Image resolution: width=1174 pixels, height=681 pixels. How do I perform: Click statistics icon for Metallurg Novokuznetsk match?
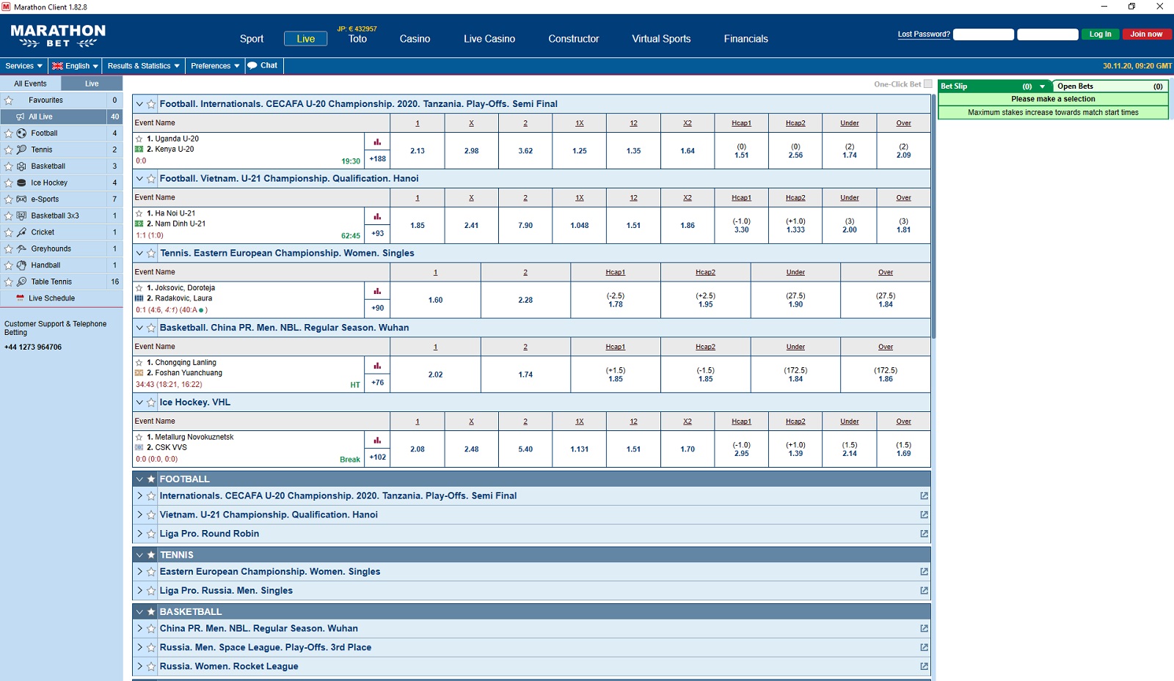point(377,441)
